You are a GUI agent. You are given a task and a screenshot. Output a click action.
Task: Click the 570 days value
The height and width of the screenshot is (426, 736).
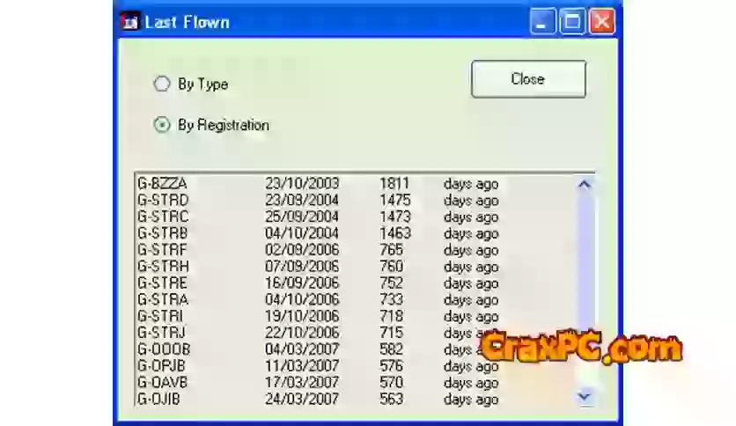pos(392,382)
